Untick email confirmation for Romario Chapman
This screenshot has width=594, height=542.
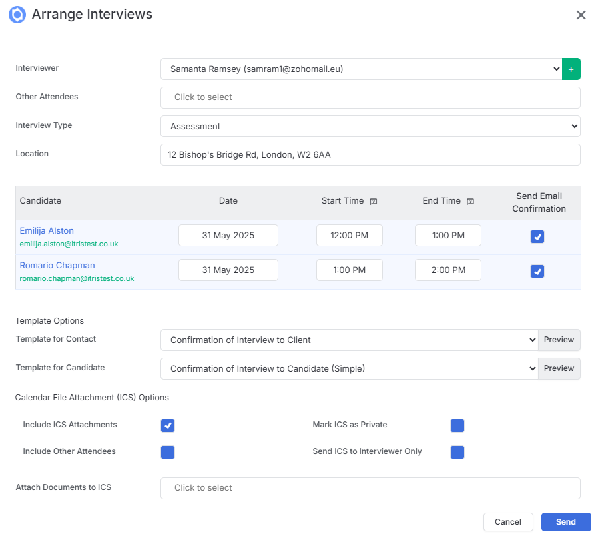pyautogui.click(x=537, y=271)
